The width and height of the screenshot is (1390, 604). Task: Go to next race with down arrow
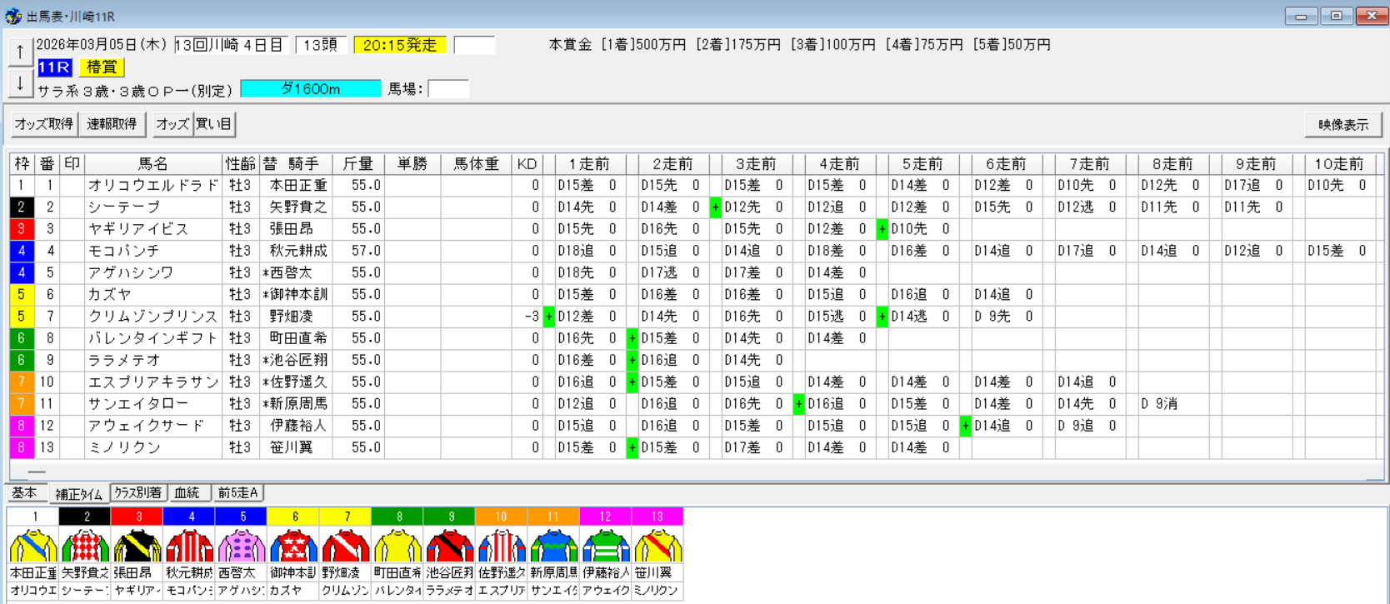pyautogui.click(x=20, y=83)
